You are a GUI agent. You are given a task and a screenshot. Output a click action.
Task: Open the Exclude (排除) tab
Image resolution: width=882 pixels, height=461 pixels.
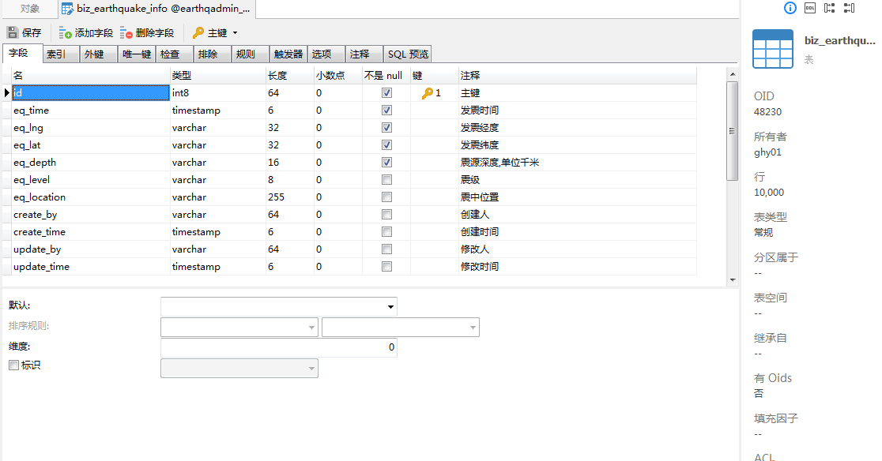click(x=213, y=54)
